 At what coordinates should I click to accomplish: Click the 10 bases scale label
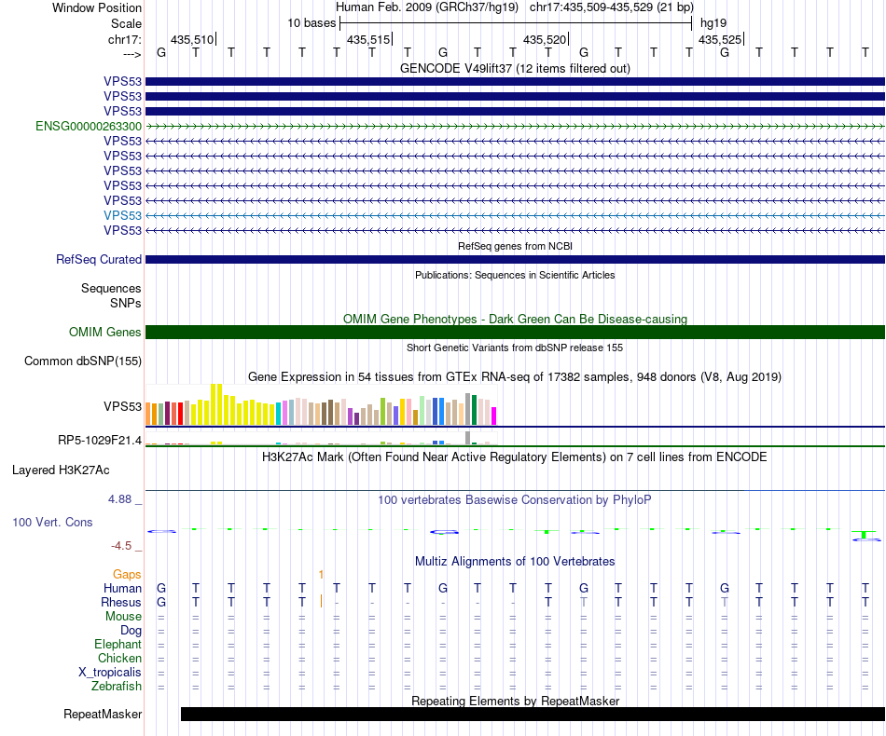click(x=311, y=23)
